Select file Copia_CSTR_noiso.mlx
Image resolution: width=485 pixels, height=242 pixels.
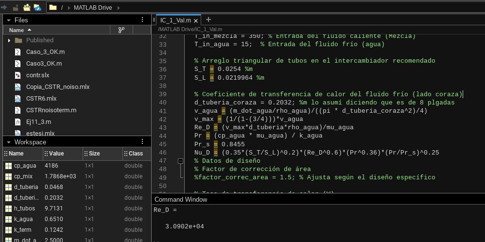58,87
